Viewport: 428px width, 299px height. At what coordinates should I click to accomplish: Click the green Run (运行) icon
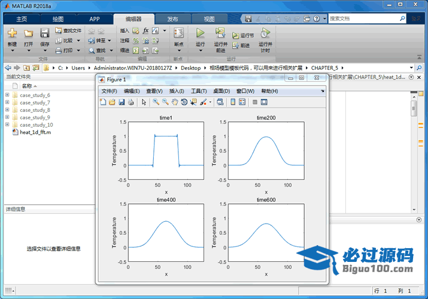pos(201,33)
